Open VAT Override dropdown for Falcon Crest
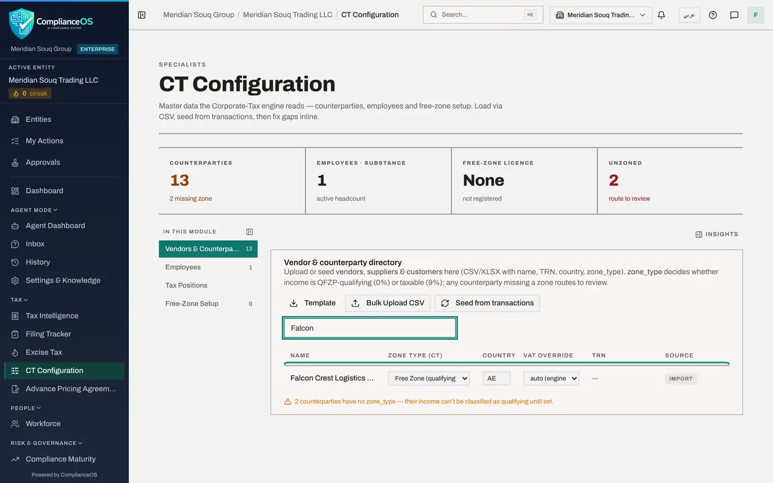Screen dimensions: 773x483 point(551,379)
